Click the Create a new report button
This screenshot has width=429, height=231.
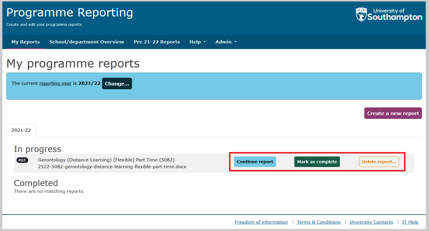coord(393,113)
